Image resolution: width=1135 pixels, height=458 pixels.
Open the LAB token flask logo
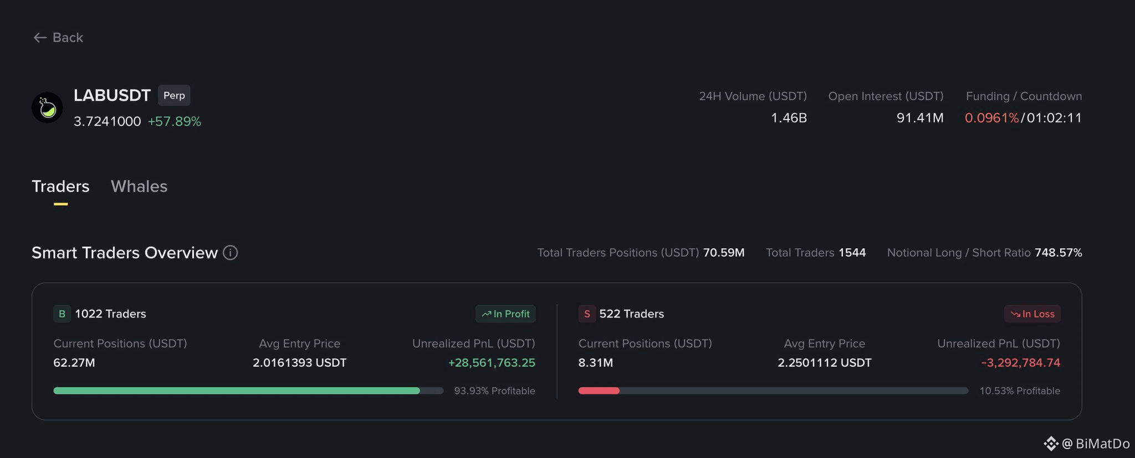47,107
